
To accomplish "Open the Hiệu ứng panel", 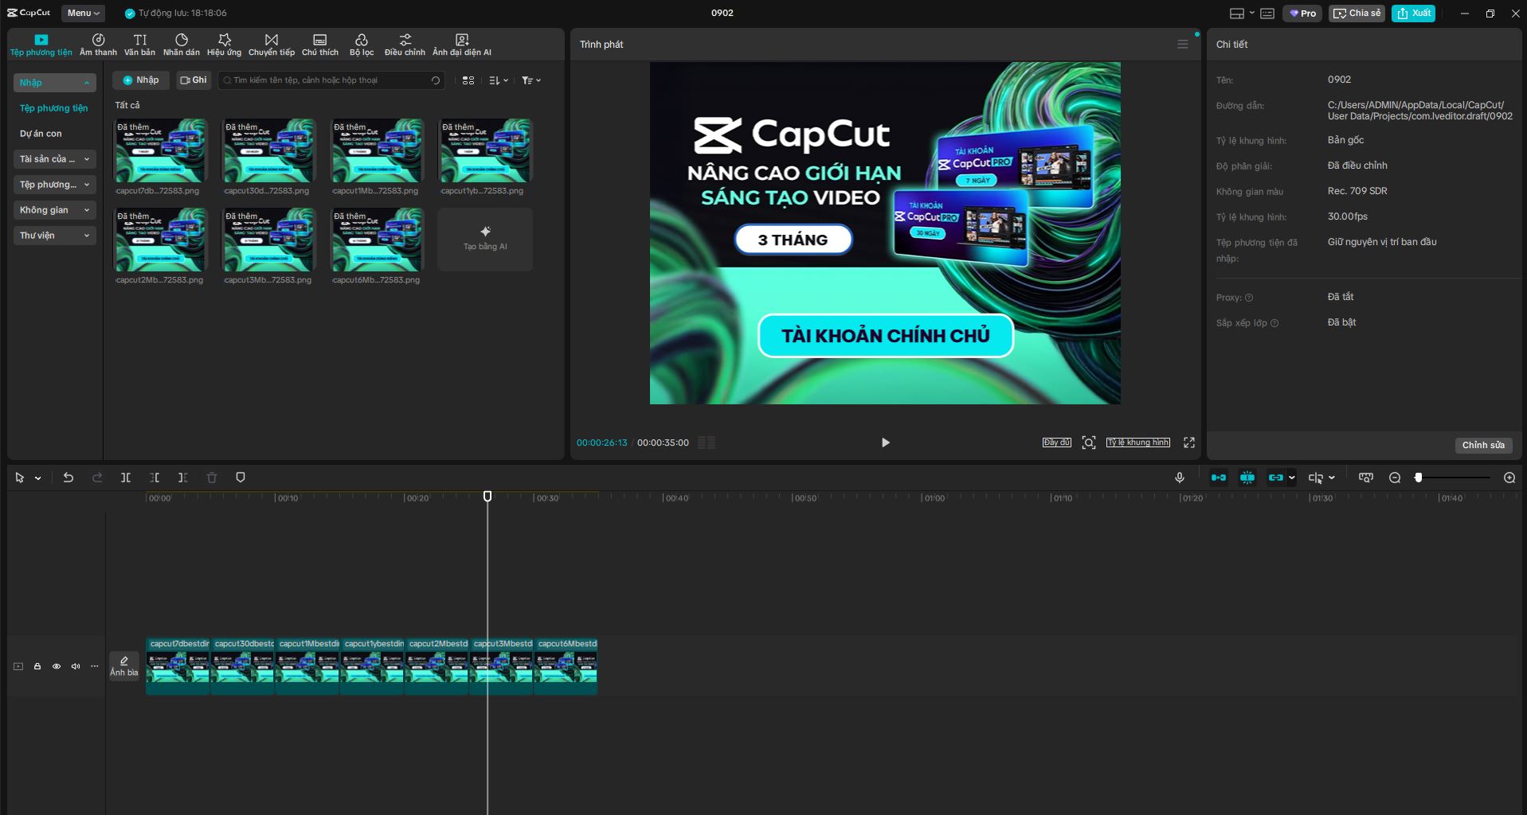I will point(224,44).
